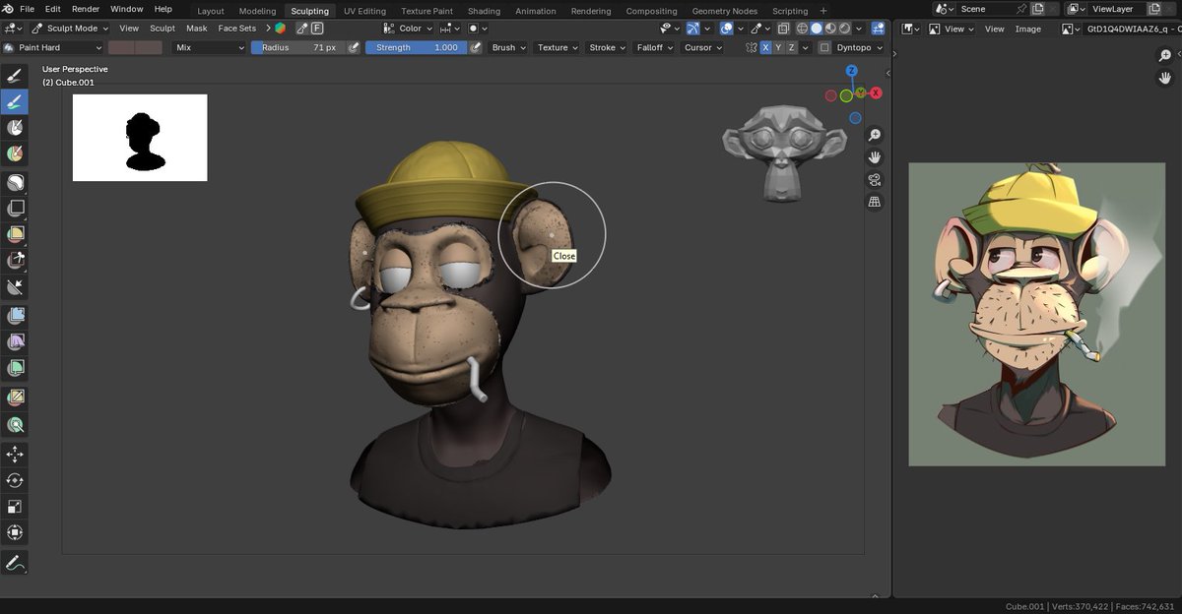Open the Mix blend mode dropdown
Screen dimensions: 1182x614
[x=209, y=47]
